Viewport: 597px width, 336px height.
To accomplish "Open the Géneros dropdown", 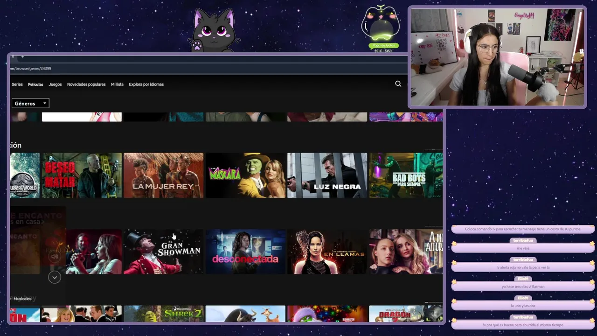I will (x=30, y=103).
